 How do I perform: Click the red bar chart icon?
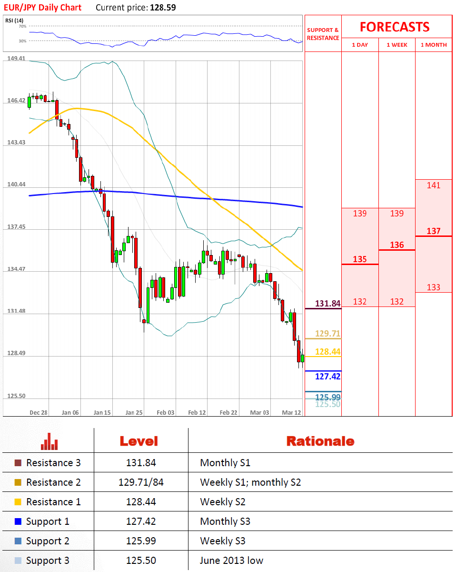(x=49, y=441)
